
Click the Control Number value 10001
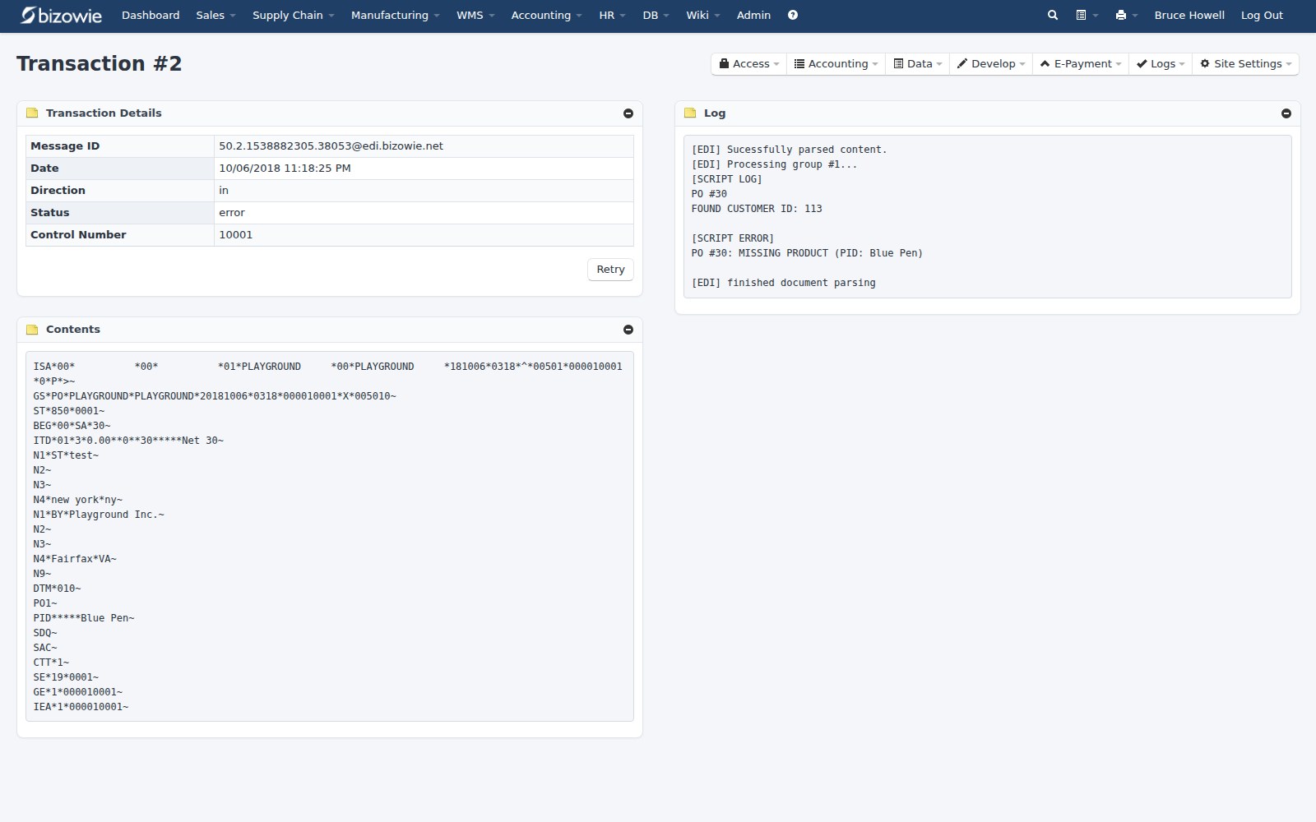(x=235, y=235)
